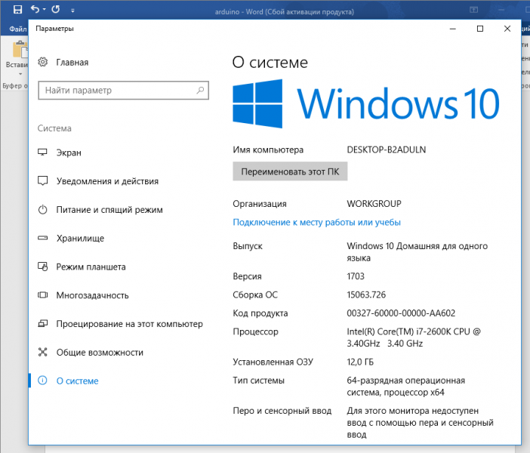Select Хранилище in the sidebar
The image size is (530, 453).
[80, 239]
